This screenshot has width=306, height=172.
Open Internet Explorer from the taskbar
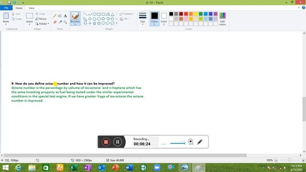tap(18, 168)
